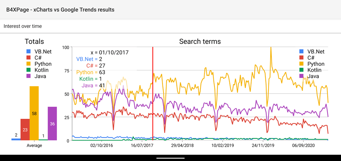Click the green Kotlin swatch in Totals legend
This screenshot has width=341, height=161.
[x=29, y=70]
